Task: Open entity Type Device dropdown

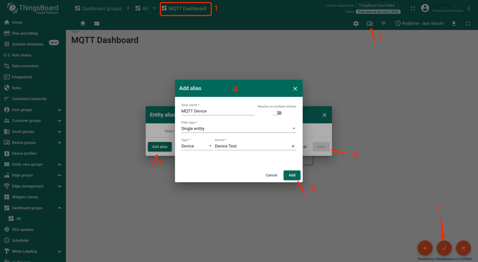Action: coord(197,146)
